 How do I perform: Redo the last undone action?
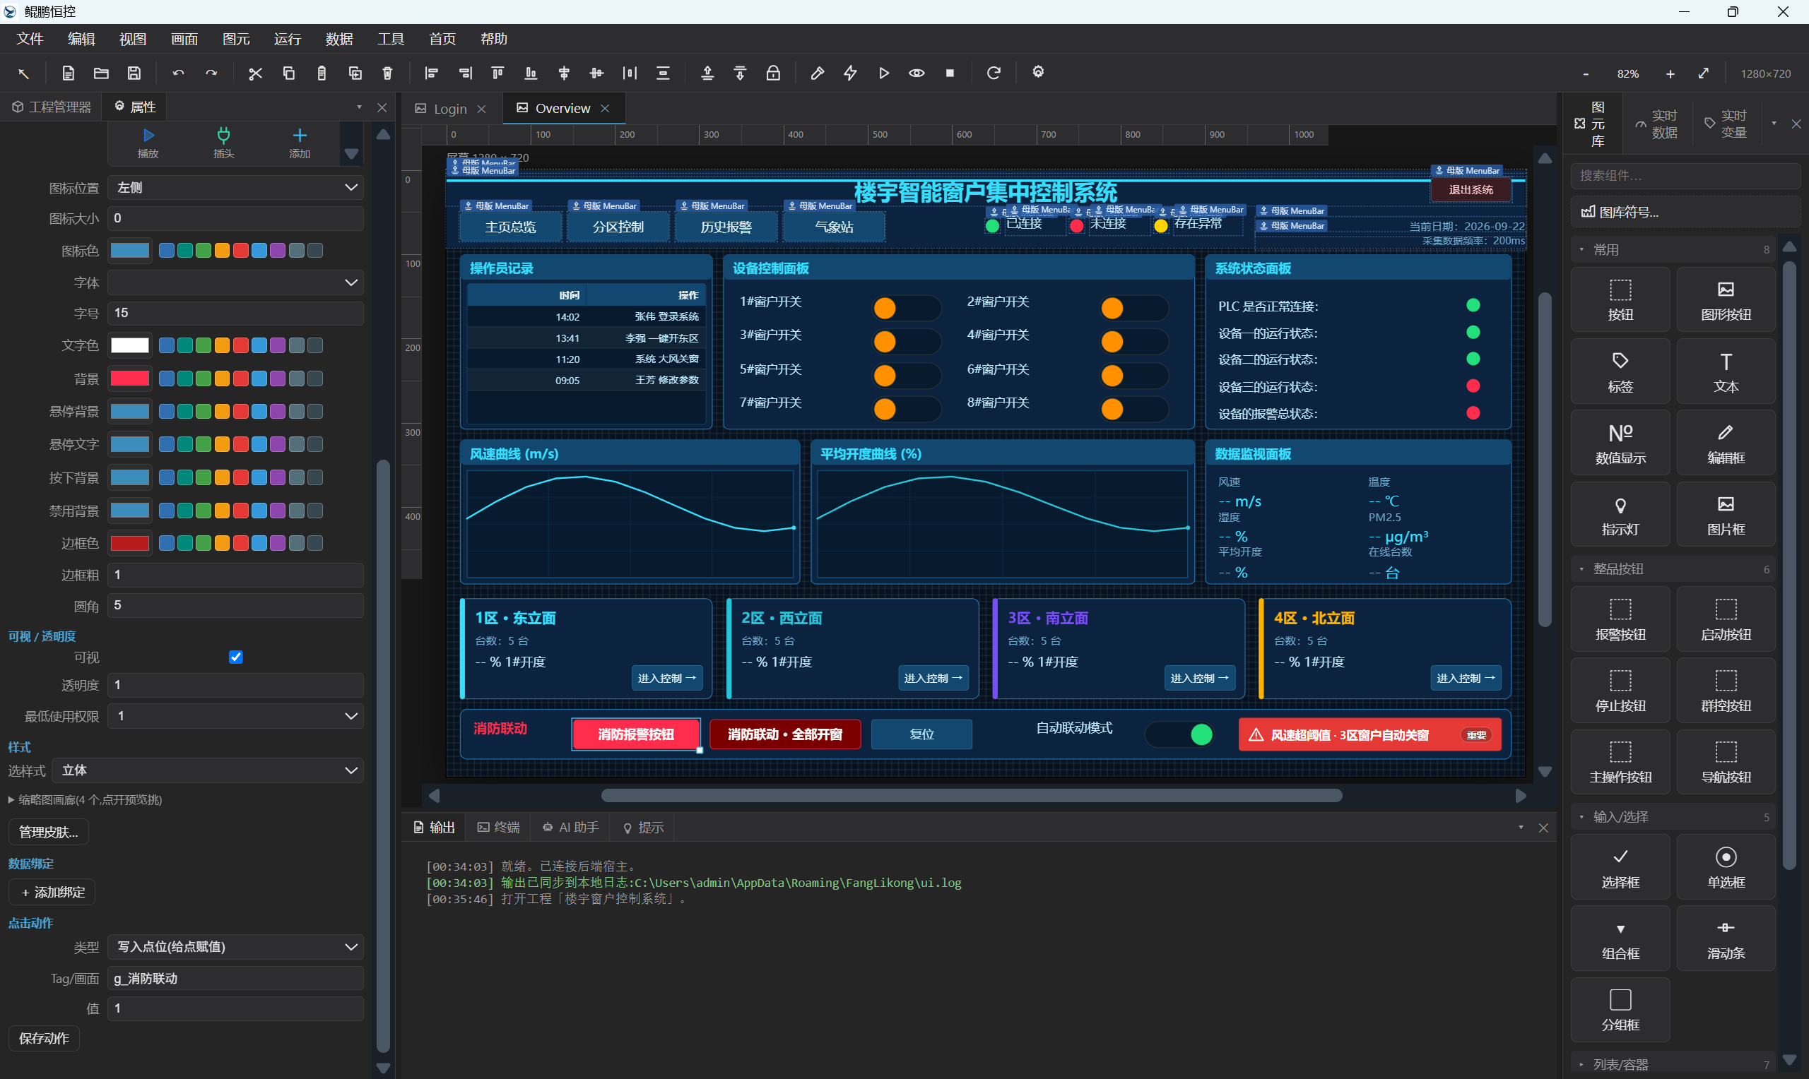tap(212, 73)
